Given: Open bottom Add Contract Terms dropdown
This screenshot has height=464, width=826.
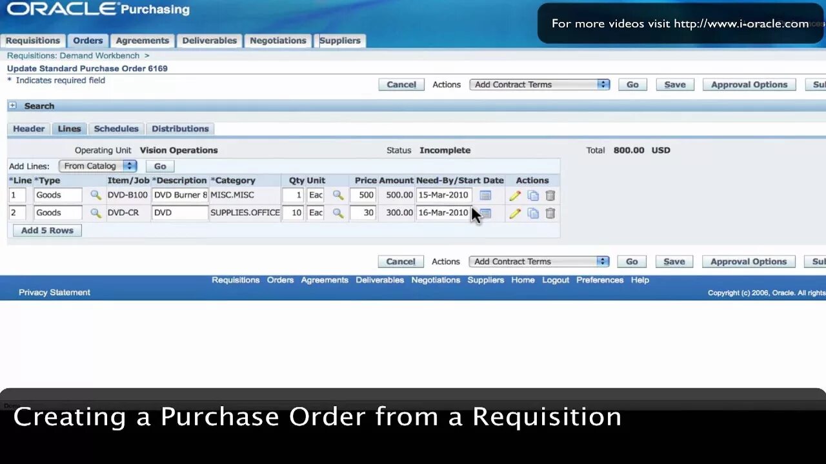Looking at the screenshot, I should pos(539,262).
